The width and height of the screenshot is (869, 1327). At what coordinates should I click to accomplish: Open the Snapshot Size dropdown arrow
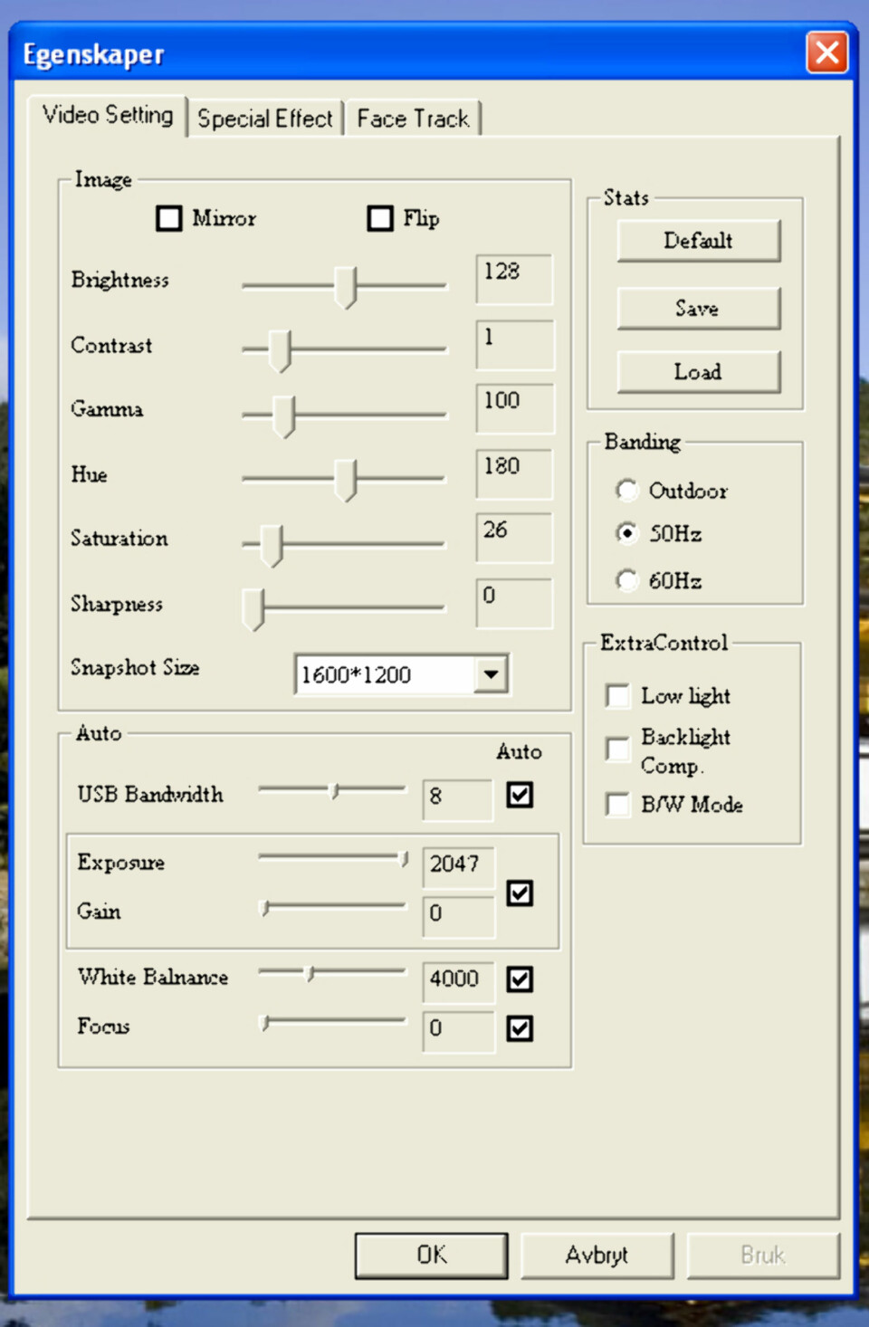pos(491,674)
